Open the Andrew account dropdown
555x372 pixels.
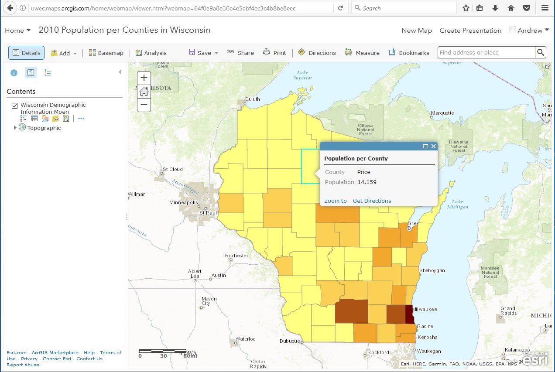[529, 30]
